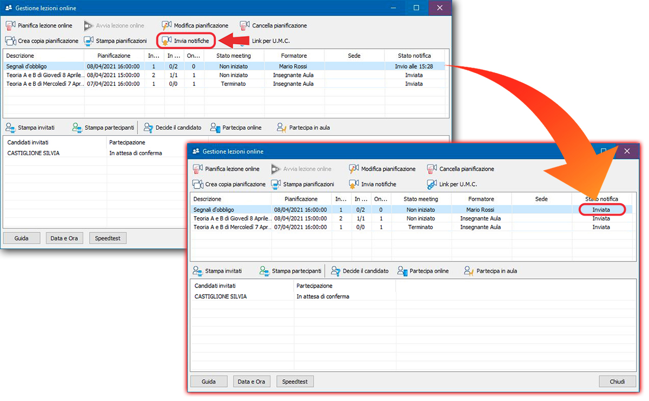Click the red-circled Inviata status cell
The width and height of the screenshot is (649, 401).
[x=601, y=210]
